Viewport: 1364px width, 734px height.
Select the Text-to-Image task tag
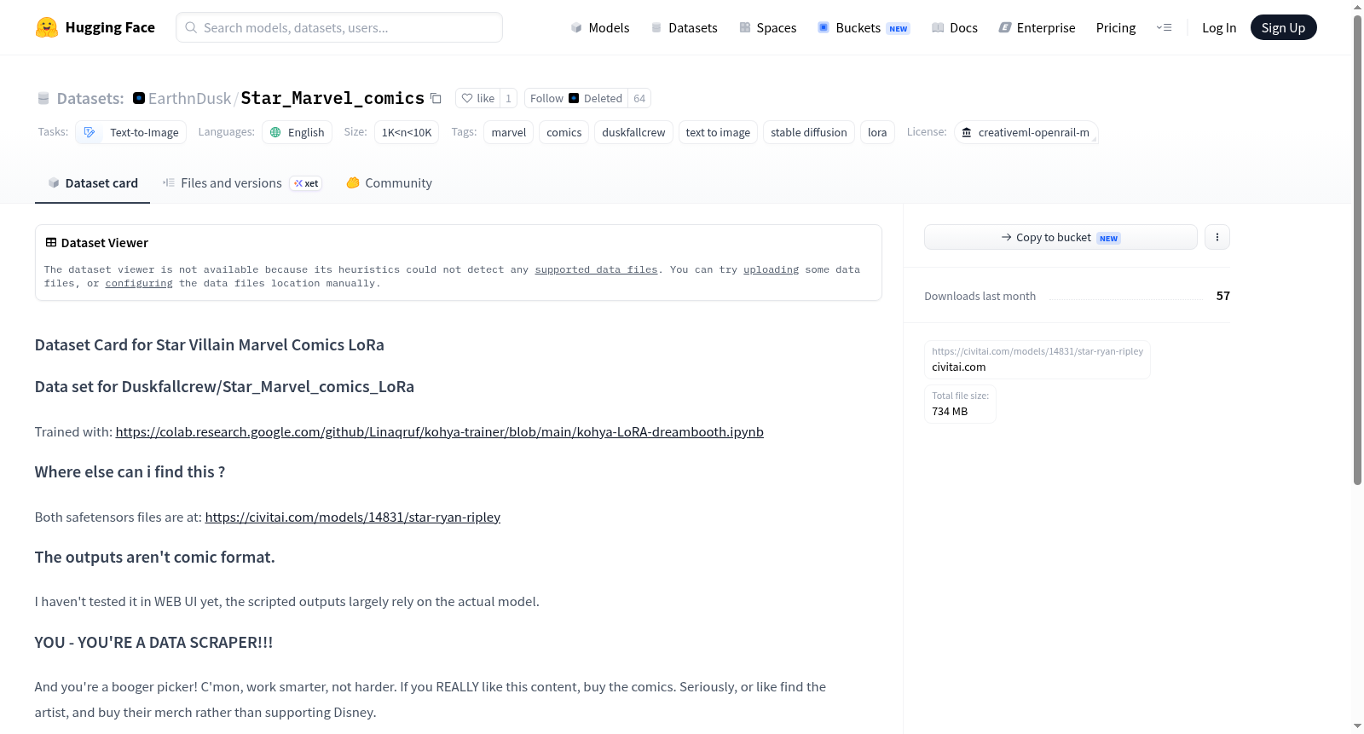click(x=131, y=132)
